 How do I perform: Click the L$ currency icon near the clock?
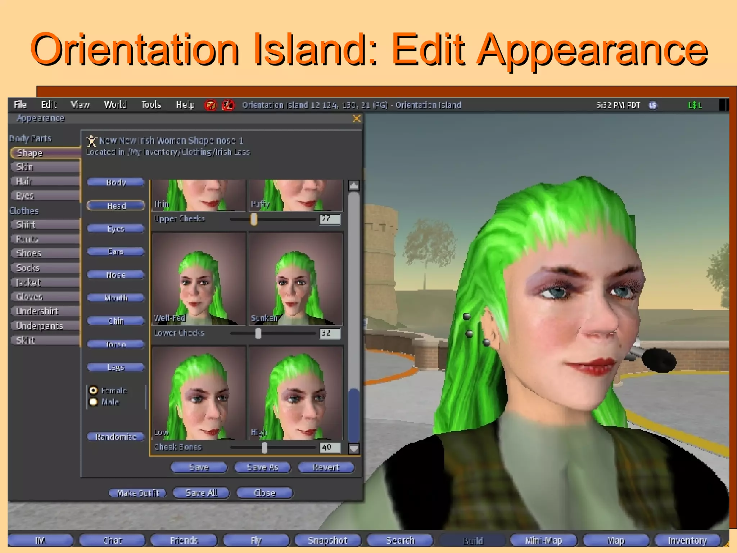[652, 105]
